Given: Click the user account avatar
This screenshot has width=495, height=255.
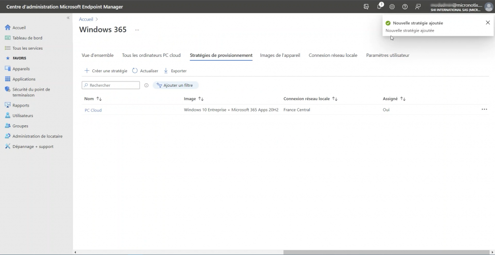Looking at the screenshot, I should click(x=489, y=7).
